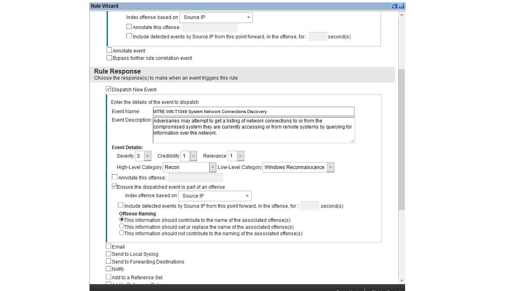Uncheck Dispatch New Event
The width and height of the screenshot is (517, 291).
point(108,89)
